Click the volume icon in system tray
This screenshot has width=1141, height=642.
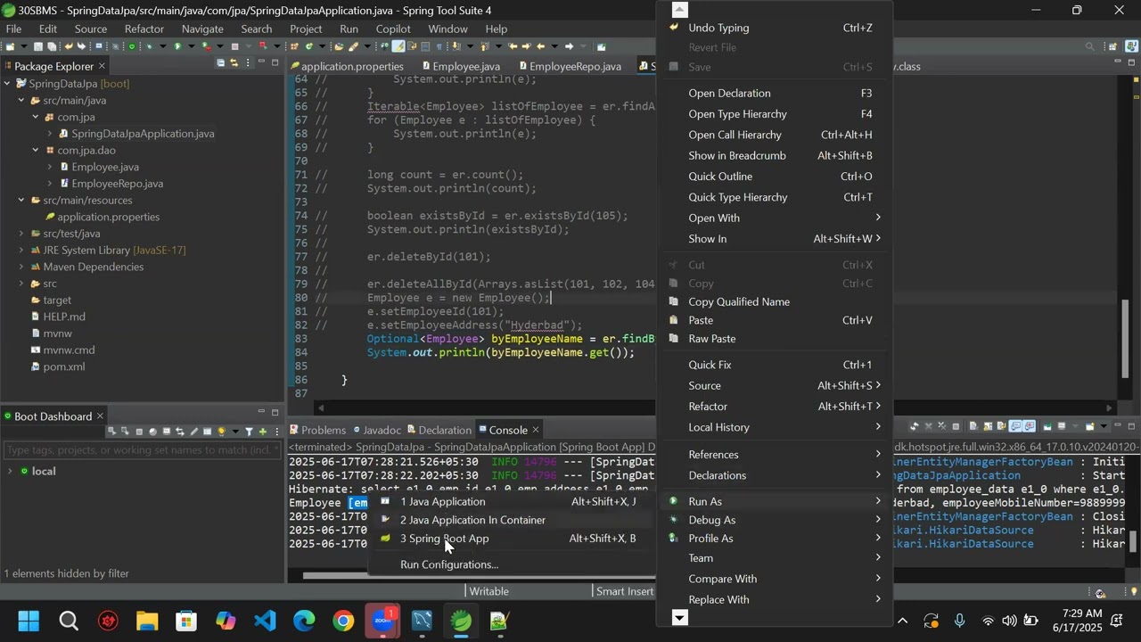click(1009, 621)
